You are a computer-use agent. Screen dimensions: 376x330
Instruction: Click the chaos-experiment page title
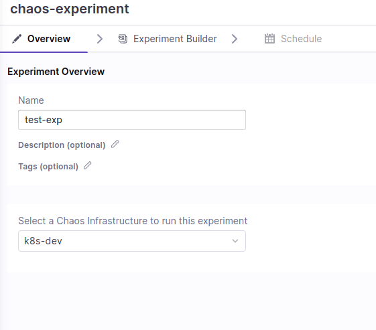point(70,9)
